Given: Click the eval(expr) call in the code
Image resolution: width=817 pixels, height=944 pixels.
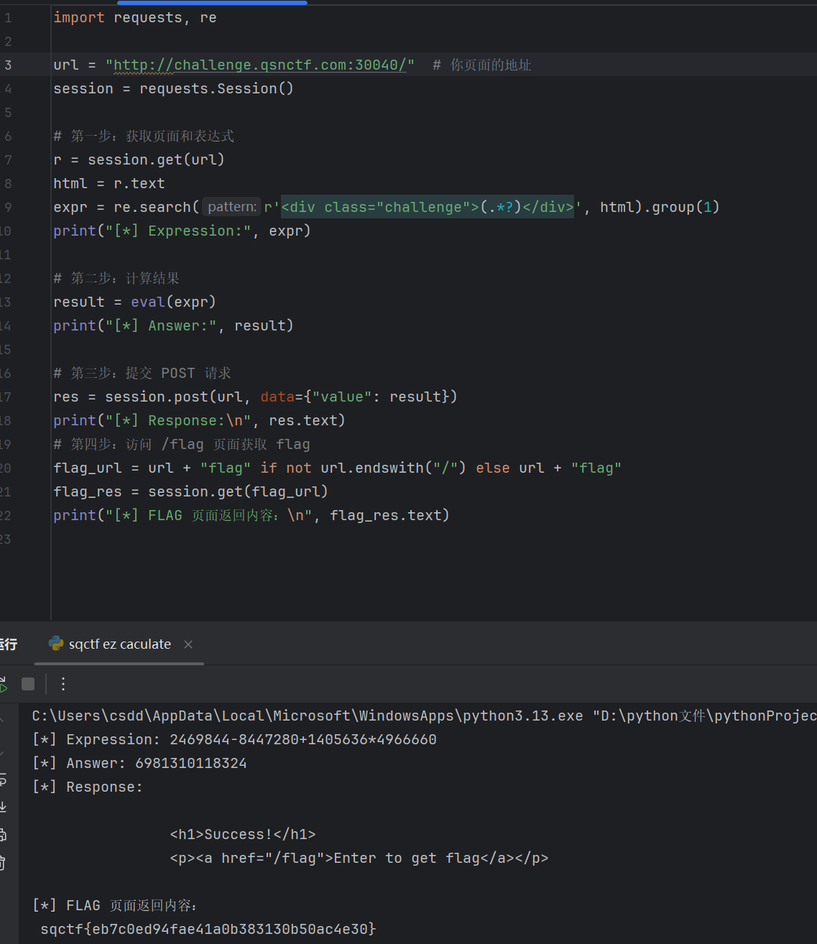Looking at the screenshot, I should click(172, 302).
